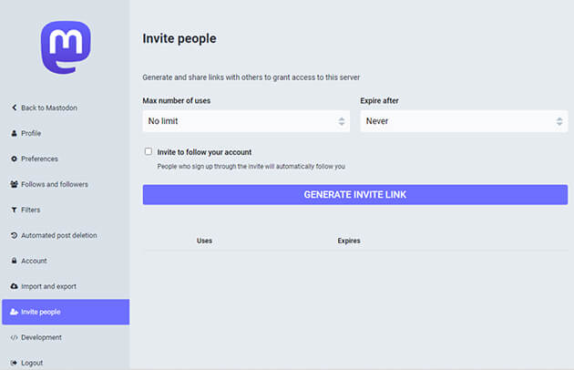Click the Mastodon logo
This screenshot has height=370, width=574.
click(64, 46)
